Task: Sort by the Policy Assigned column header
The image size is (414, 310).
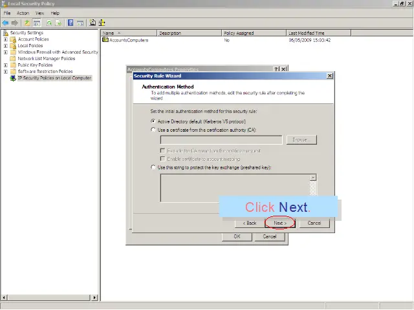Action: pyautogui.click(x=254, y=33)
